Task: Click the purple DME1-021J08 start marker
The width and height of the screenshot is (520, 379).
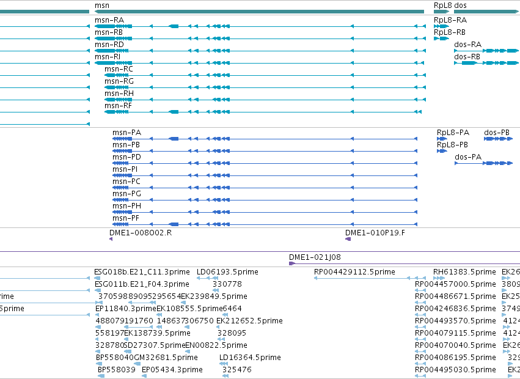Action: click(292, 263)
